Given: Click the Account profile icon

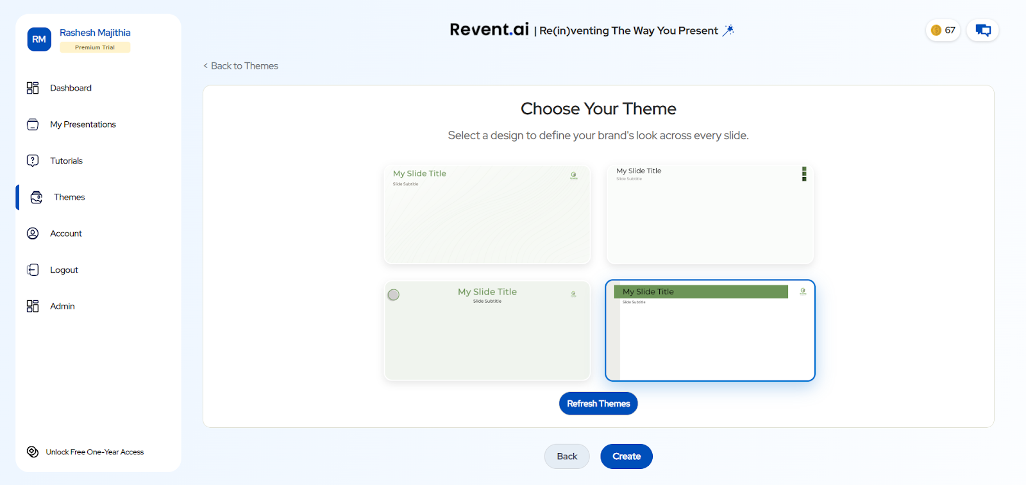Looking at the screenshot, I should pos(33,234).
